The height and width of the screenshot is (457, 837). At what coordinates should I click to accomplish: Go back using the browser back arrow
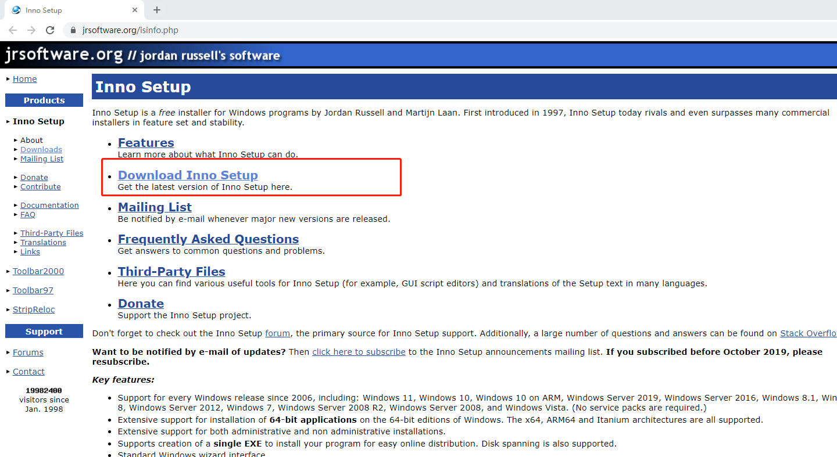point(13,30)
